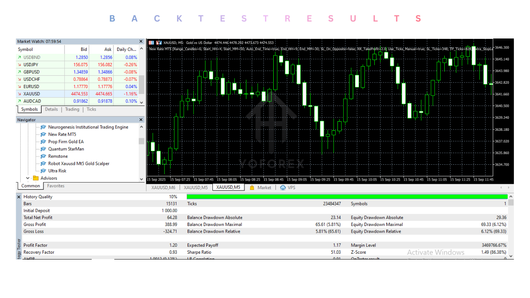Click the Robot Xauusd Mt5 Gold Scalper icon
Viewport: 530px width, 298px height.
click(43, 163)
